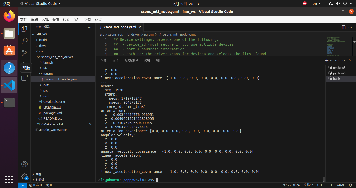
Task: Create a new terminal with plus icon
Action: click(327, 60)
